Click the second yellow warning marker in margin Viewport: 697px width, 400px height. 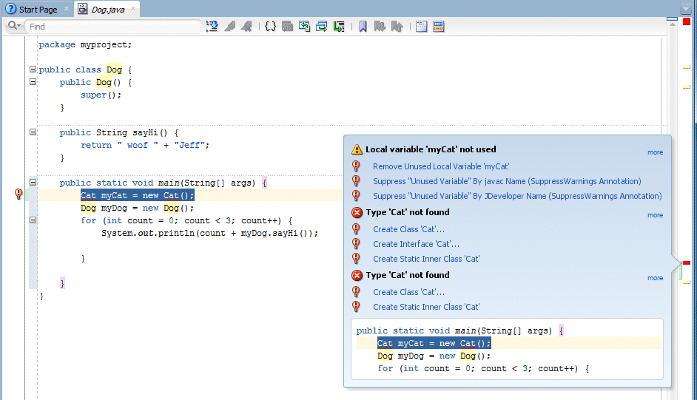click(x=687, y=87)
